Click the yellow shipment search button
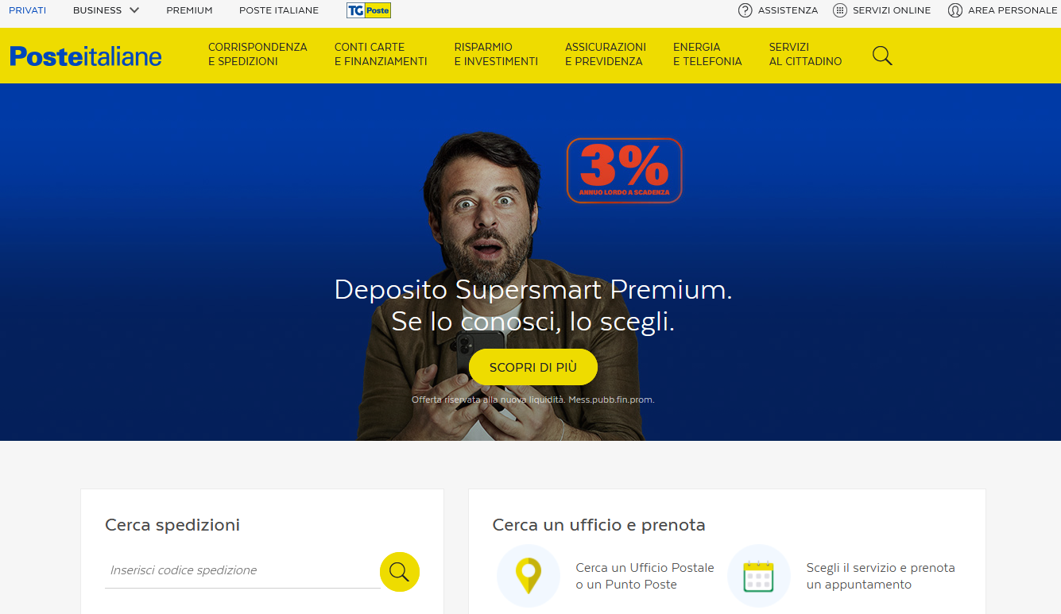 point(400,571)
